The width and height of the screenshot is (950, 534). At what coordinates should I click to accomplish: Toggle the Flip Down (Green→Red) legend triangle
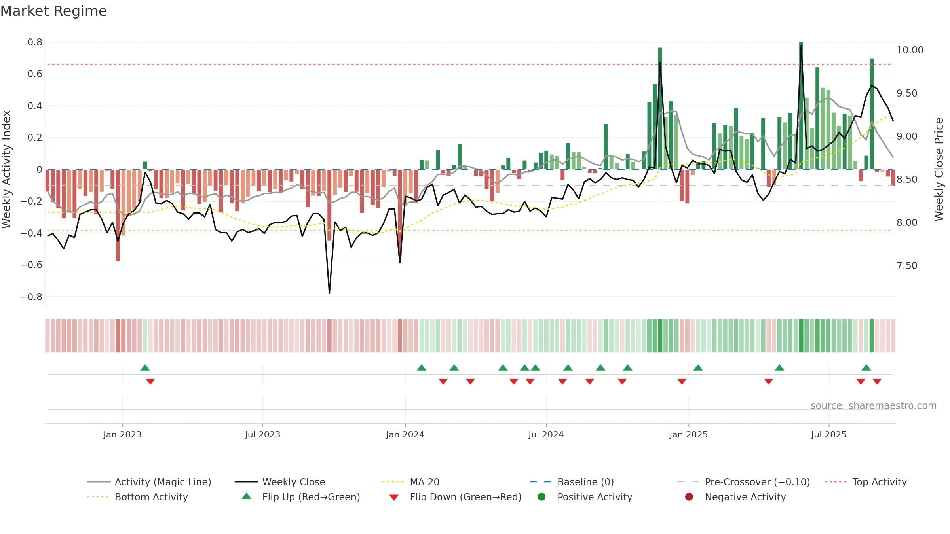(394, 497)
